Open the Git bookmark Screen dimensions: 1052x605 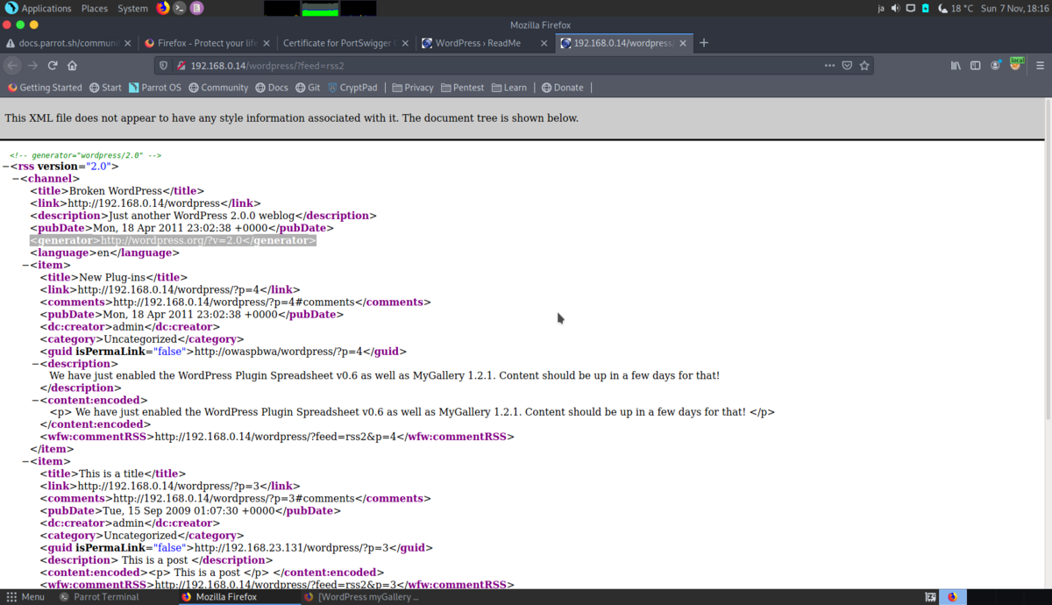point(308,88)
